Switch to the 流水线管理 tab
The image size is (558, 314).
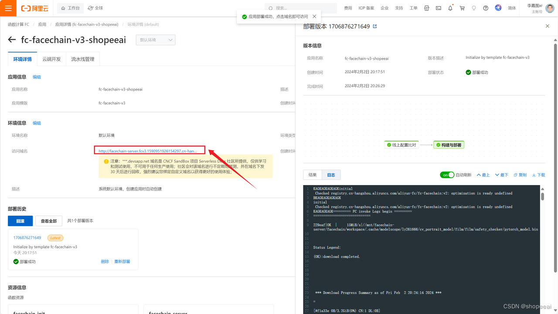pyautogui.click(x=83, y=59)
